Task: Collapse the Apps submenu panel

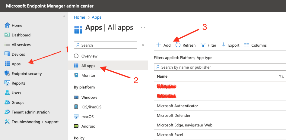Action: coord(143,45)
